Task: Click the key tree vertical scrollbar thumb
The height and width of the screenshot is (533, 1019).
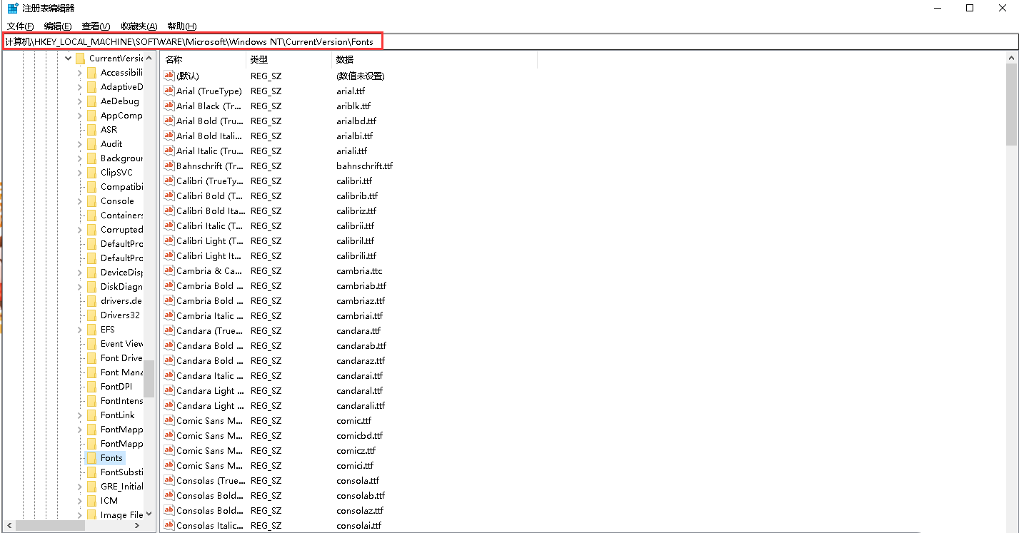Action: 149,379
